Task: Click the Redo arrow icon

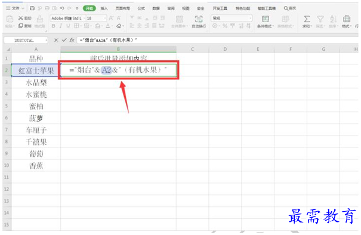Action: coord(69,8)
